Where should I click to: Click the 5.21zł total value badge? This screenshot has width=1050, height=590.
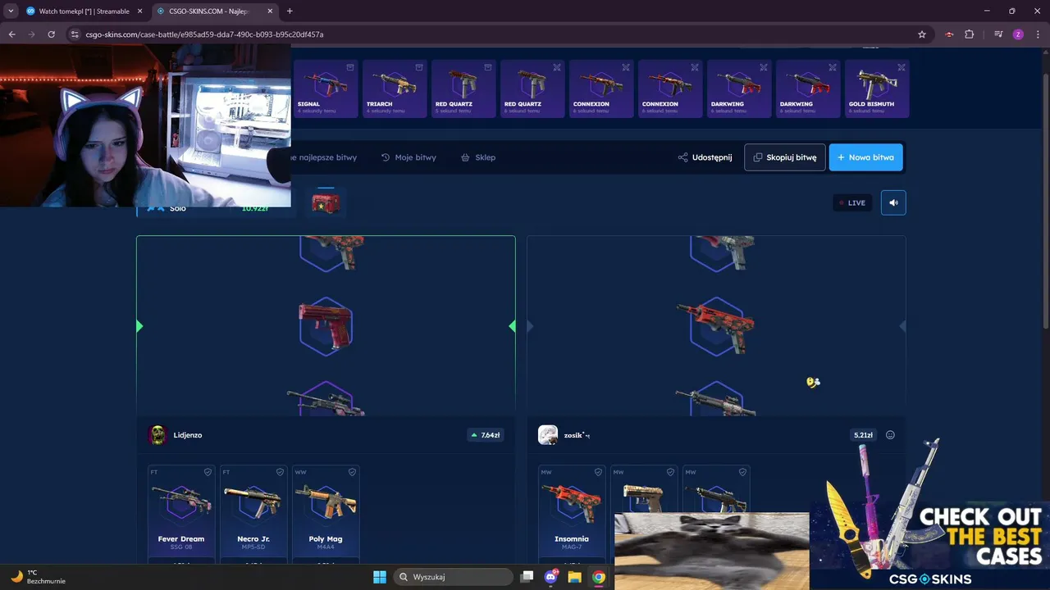(863, 435)
